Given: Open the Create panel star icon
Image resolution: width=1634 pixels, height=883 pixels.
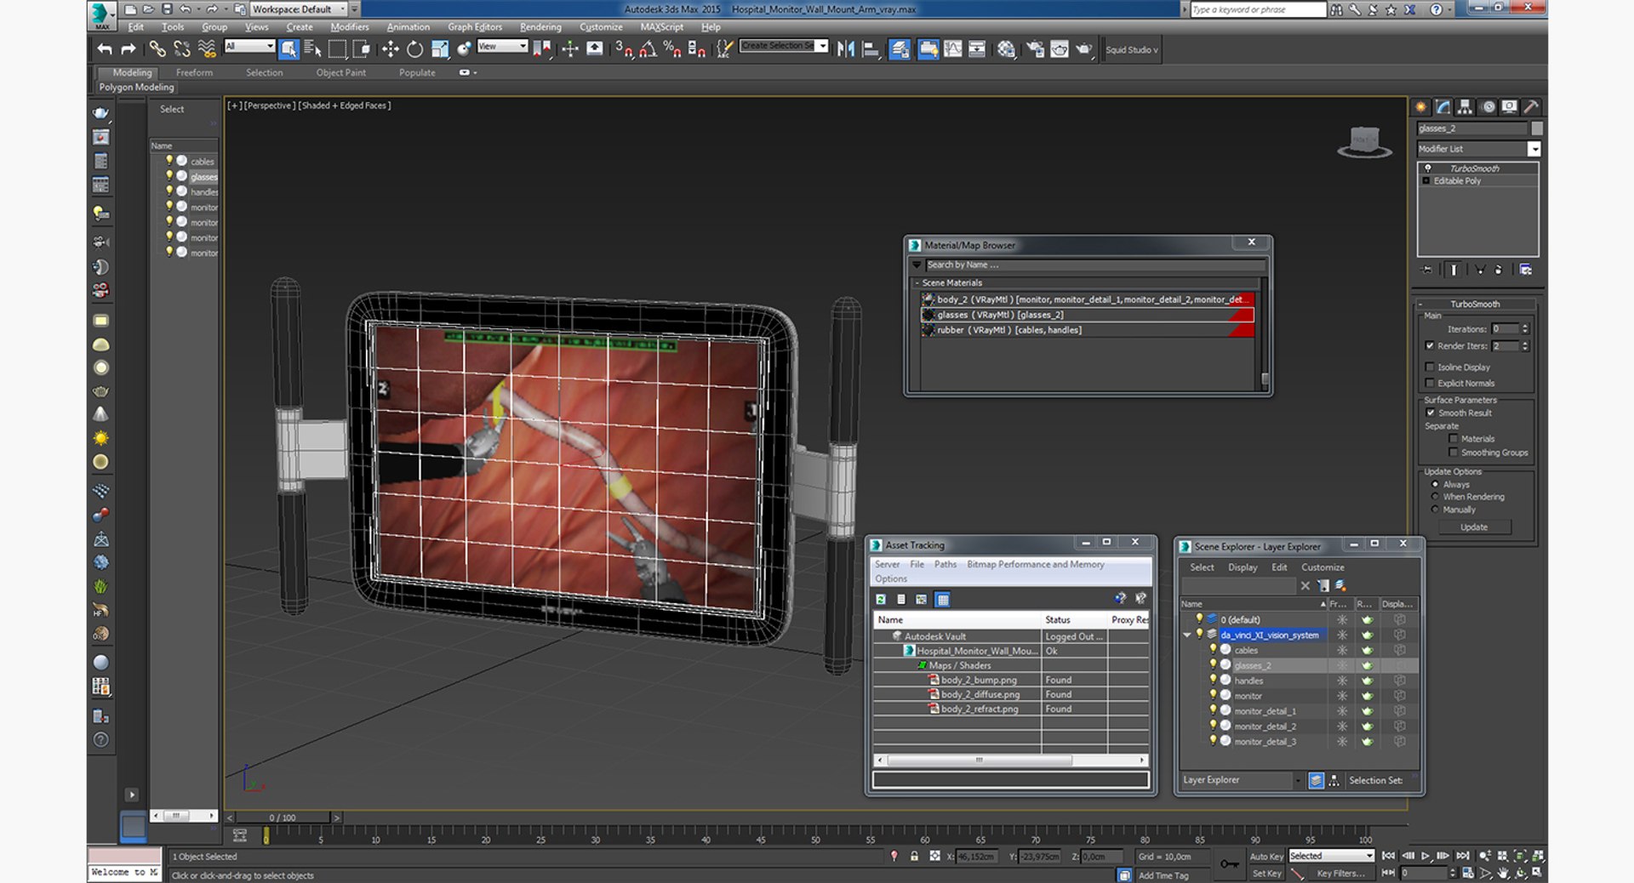Looking at the screenshot, I should [x=1420, y=107].
